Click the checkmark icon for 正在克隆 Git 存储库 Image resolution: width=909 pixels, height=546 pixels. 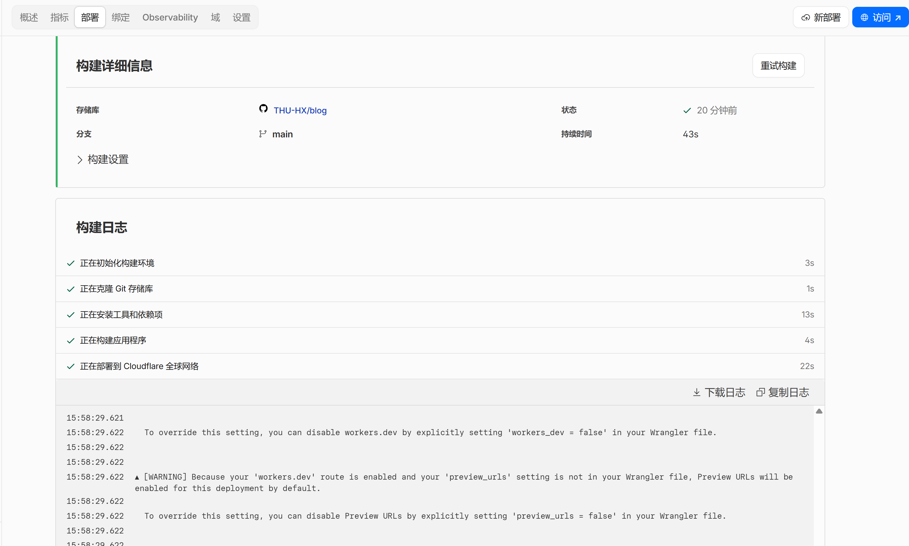pos(71,289)
